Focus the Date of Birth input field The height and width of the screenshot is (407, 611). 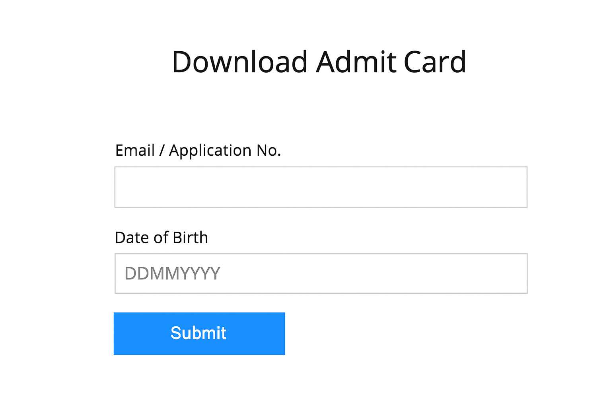[x=321, y=273]
